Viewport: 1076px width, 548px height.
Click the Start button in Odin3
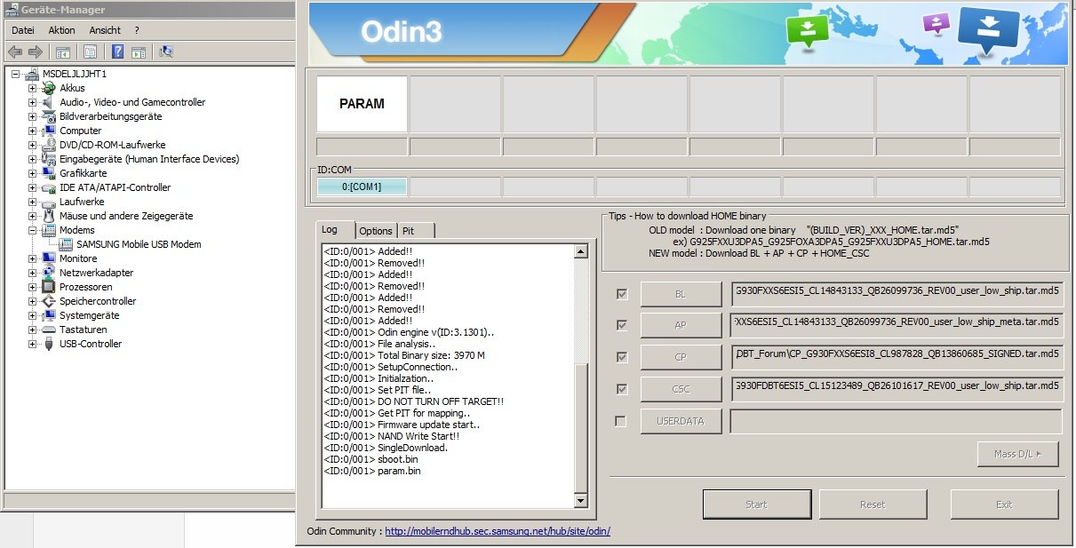(x=756, y=504)
